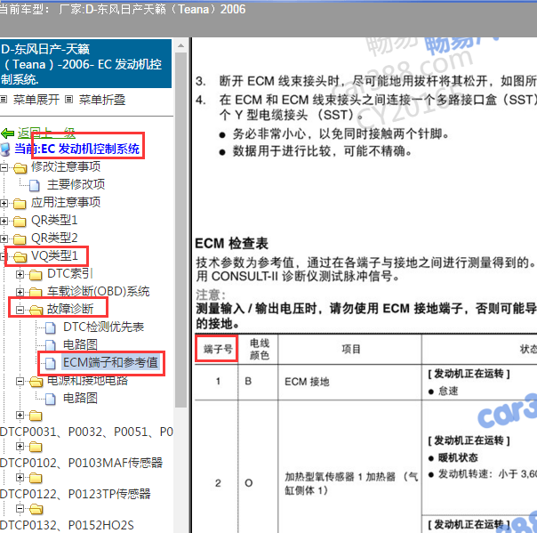Open 电路图 under 故障诊断
The height and width of the screenshot is (533, 537).
click(80, 344)
